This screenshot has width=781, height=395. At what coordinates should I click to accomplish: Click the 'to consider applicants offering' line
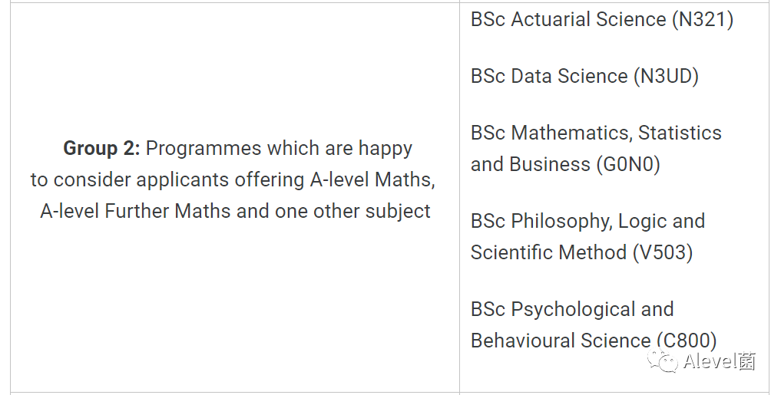[167, 179]
